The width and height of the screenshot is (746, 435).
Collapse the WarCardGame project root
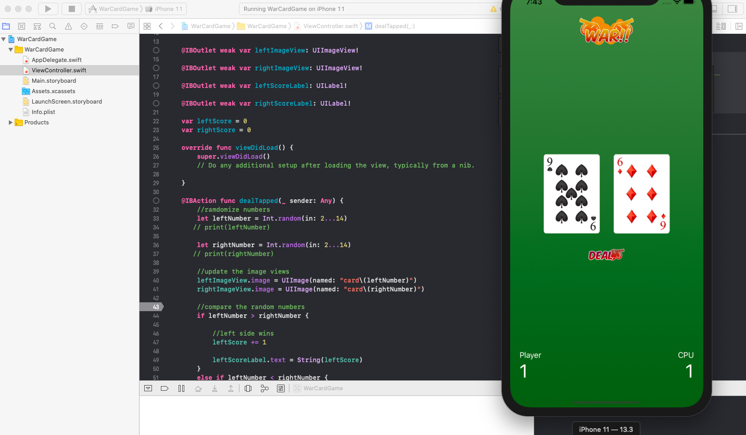4,39
